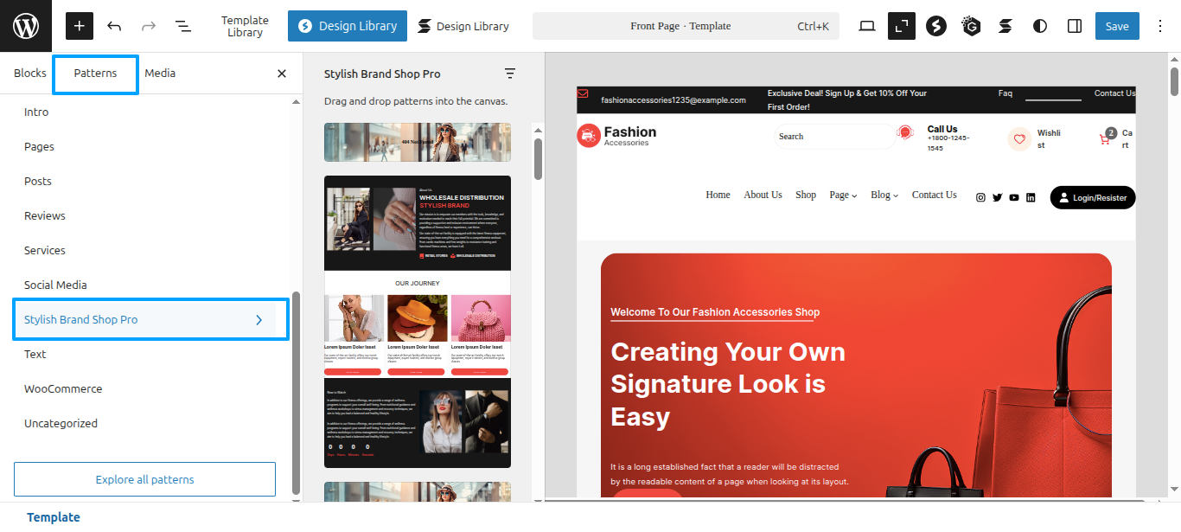Open the Template Library
The image size is (1181, 532).
tap(245, 26)
